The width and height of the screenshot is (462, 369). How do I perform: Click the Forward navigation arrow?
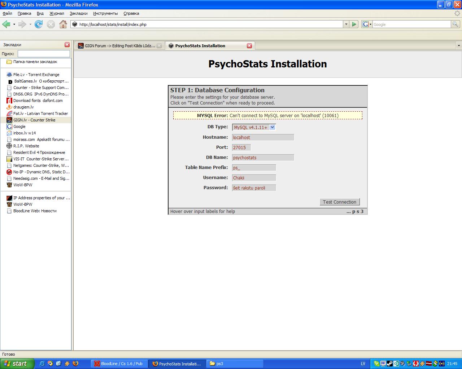22,24
